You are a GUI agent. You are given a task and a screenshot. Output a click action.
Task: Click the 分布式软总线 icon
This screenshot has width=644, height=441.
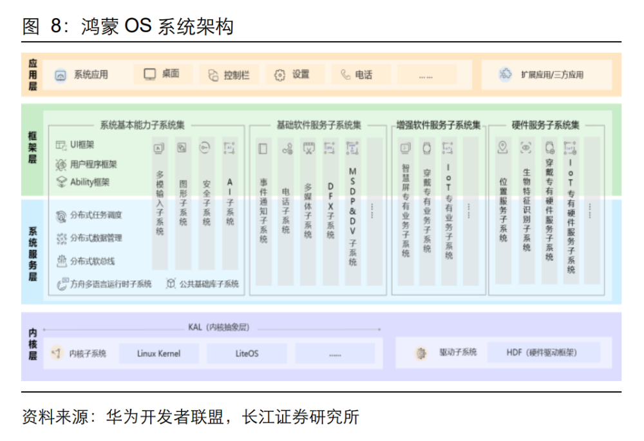click(x=62, y=261)
